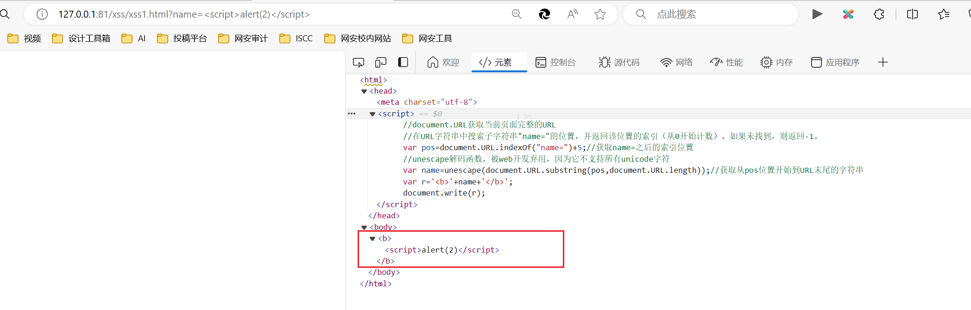Open the browser extensions puzzle icon
Screen dimensions: 971x310
(x=879, y=14)
